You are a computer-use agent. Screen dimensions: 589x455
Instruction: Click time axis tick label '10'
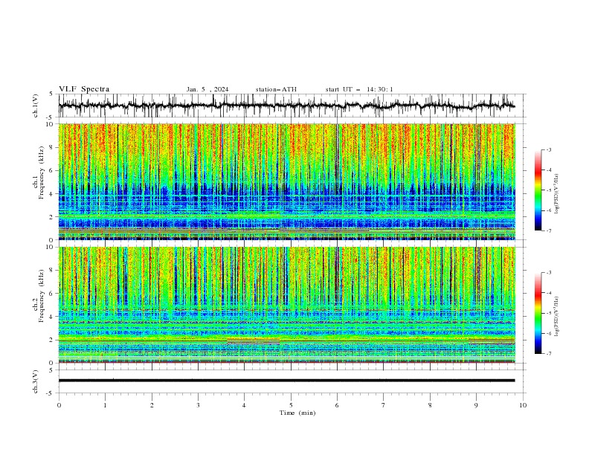[x=523, y=405]
